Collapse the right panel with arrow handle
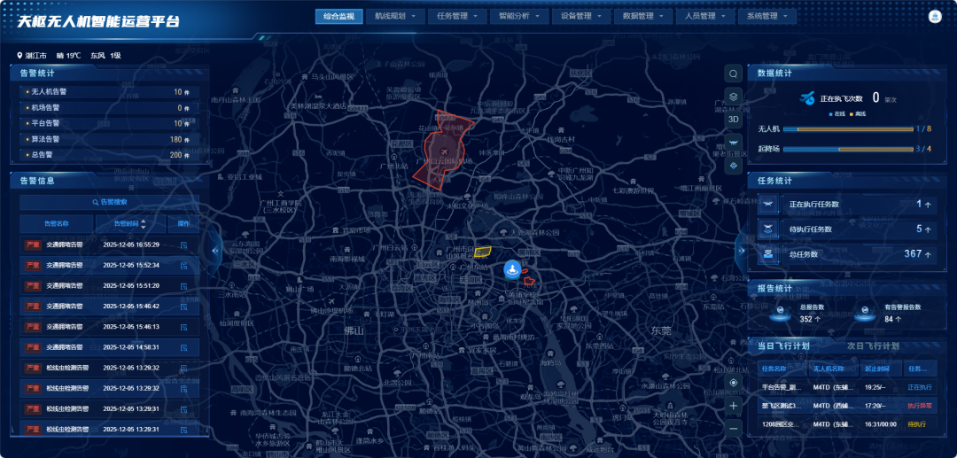 click(x=742, y=250)
